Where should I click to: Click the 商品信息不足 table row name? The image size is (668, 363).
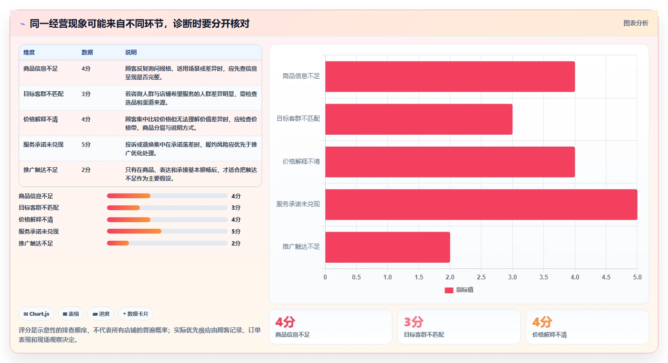point(41,69)
